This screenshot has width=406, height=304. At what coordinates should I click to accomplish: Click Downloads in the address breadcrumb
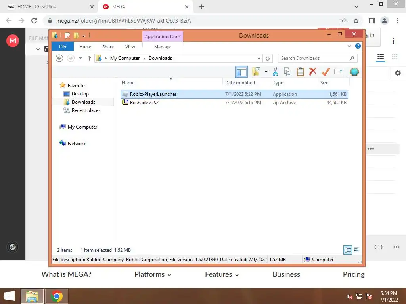[160, 58]
